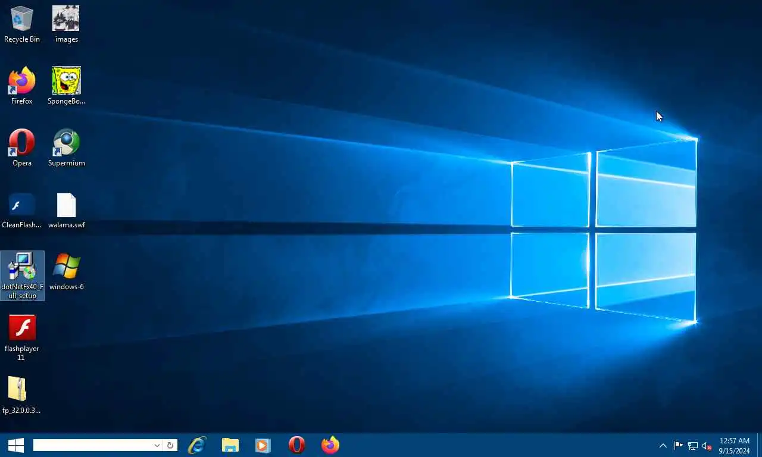Open the network status tray icon
762x457 pixels.
point(692,446)
